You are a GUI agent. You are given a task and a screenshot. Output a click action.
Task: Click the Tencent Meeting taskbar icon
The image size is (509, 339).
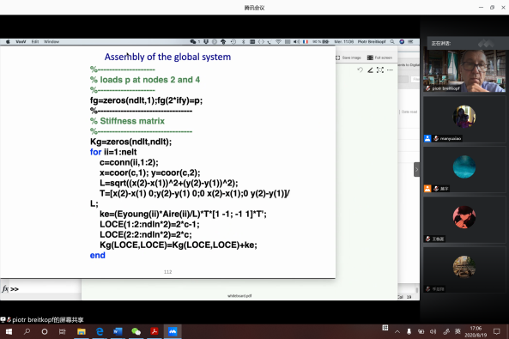(x=173, y=331)
